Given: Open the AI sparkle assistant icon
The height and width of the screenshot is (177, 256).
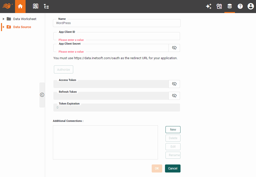Looking at the screenshot, I should tap(209, 6).
